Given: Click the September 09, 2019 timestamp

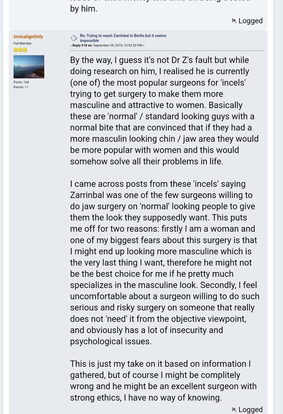Looking at the screenshot, I should (118, 46).
